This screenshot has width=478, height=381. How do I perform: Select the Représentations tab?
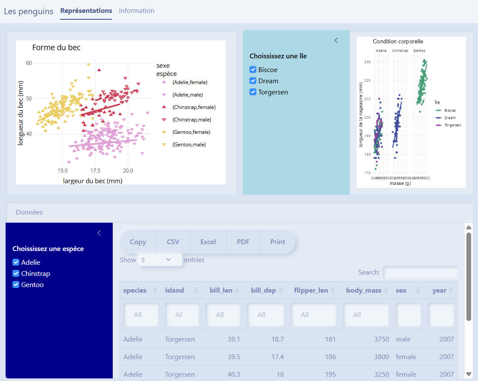(x=86, y=11)
